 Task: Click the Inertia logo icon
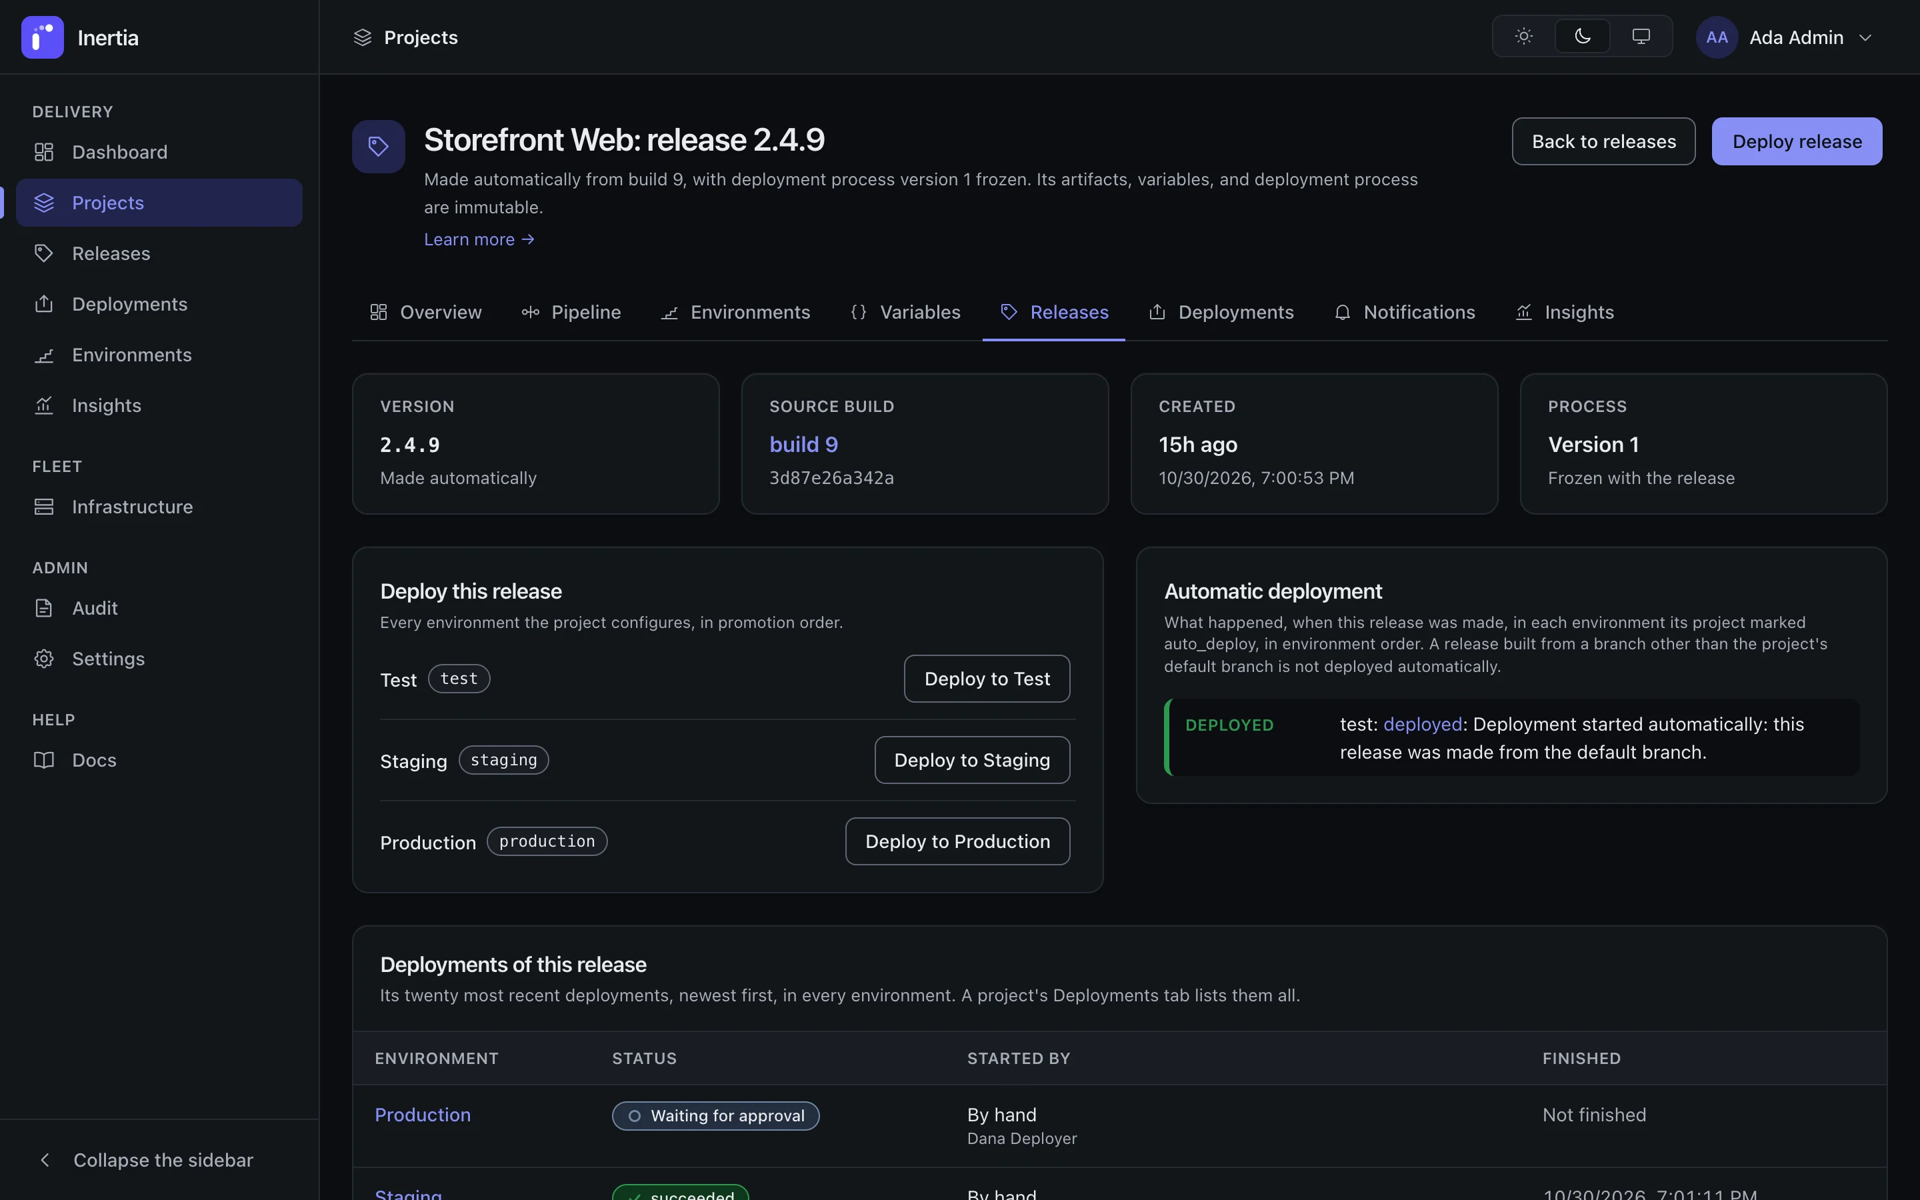point(42,37)
